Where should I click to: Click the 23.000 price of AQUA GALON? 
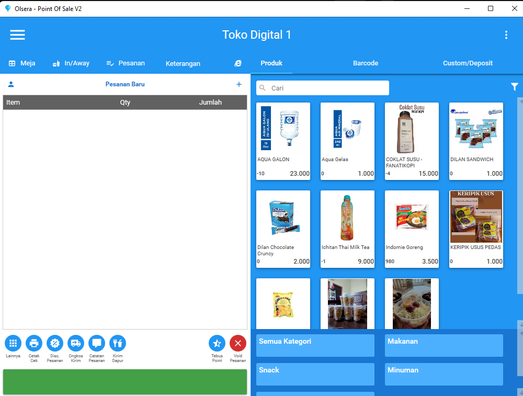point(300,174)
